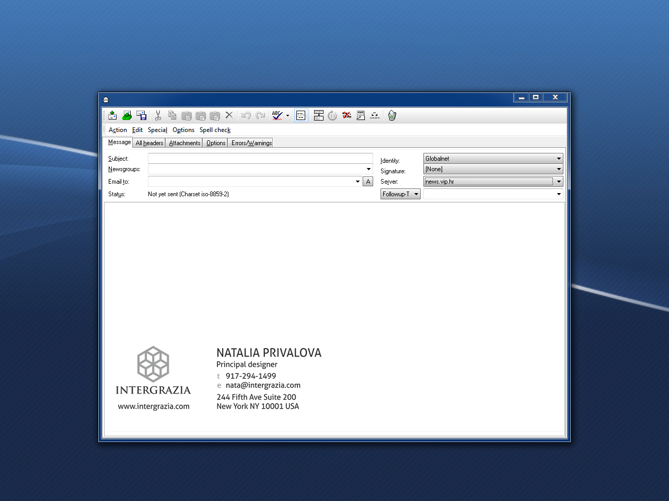
Task: Click the A button beside Email to
Action: coord(368,182)
